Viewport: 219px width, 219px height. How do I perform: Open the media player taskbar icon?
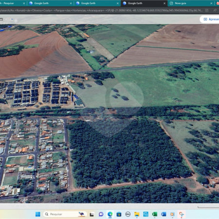tap(172, 214)
